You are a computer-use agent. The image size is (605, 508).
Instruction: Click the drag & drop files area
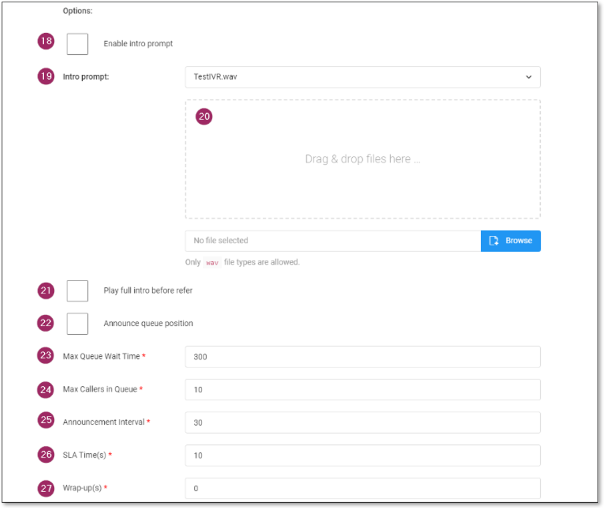pyautogui.click(x=362, y=159)
